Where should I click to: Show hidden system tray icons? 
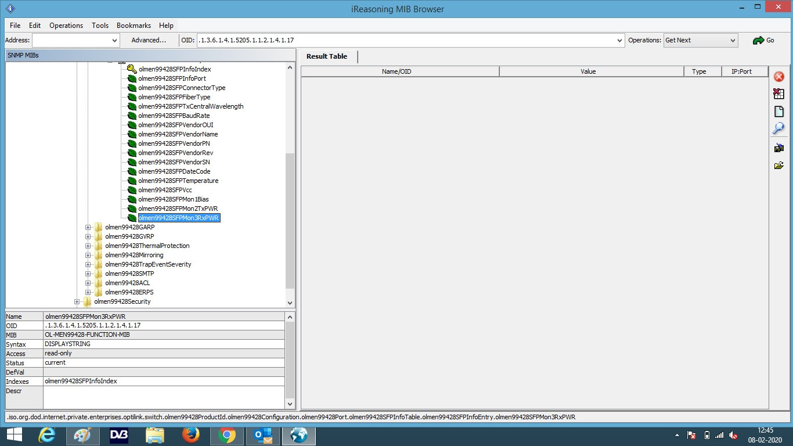point(677,436)
